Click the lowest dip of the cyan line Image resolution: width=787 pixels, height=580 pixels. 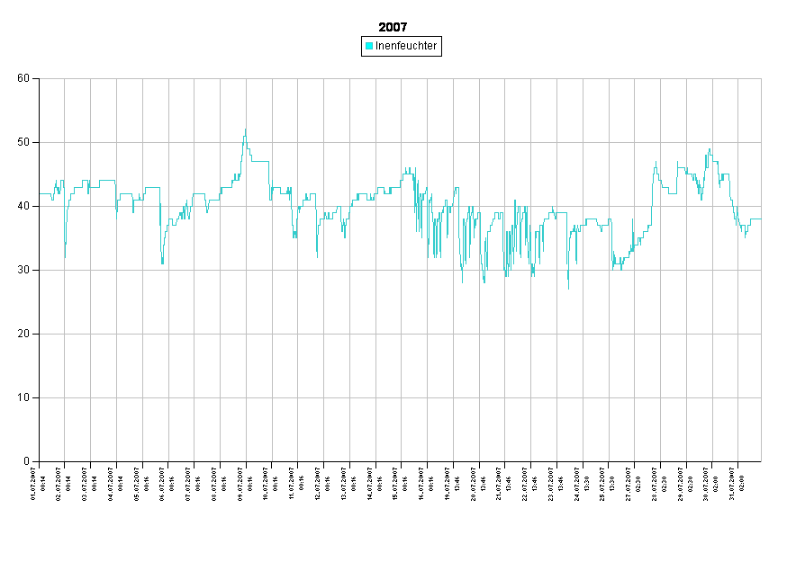[x=568, y=288]
